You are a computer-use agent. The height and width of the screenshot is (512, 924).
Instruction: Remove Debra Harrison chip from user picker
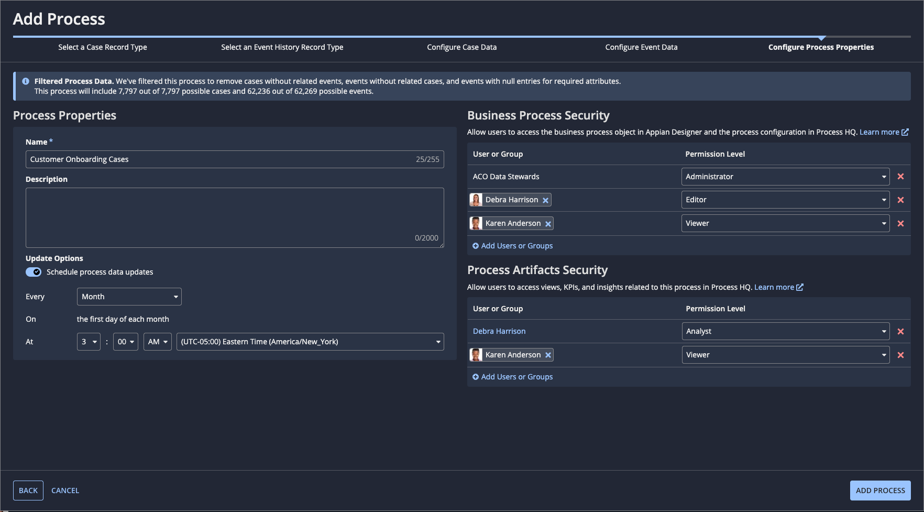click(x=545, y=200)
